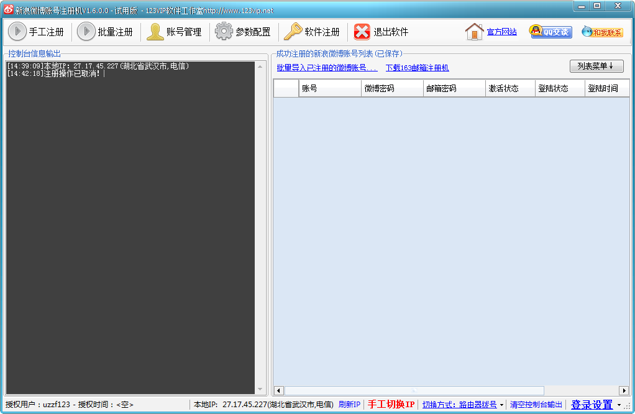Minimize the registration window
This screenshot has height=414, width=635.
pos(582,6)
